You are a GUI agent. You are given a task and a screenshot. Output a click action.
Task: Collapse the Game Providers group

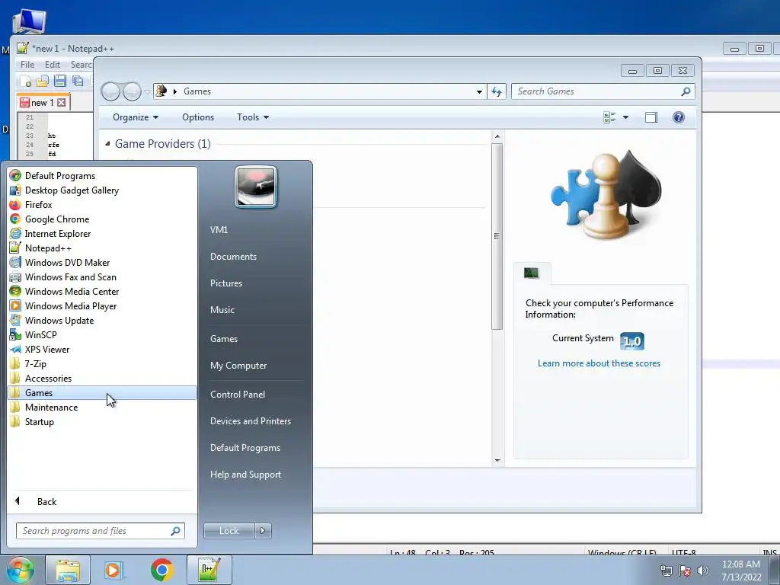pos(107,144)
